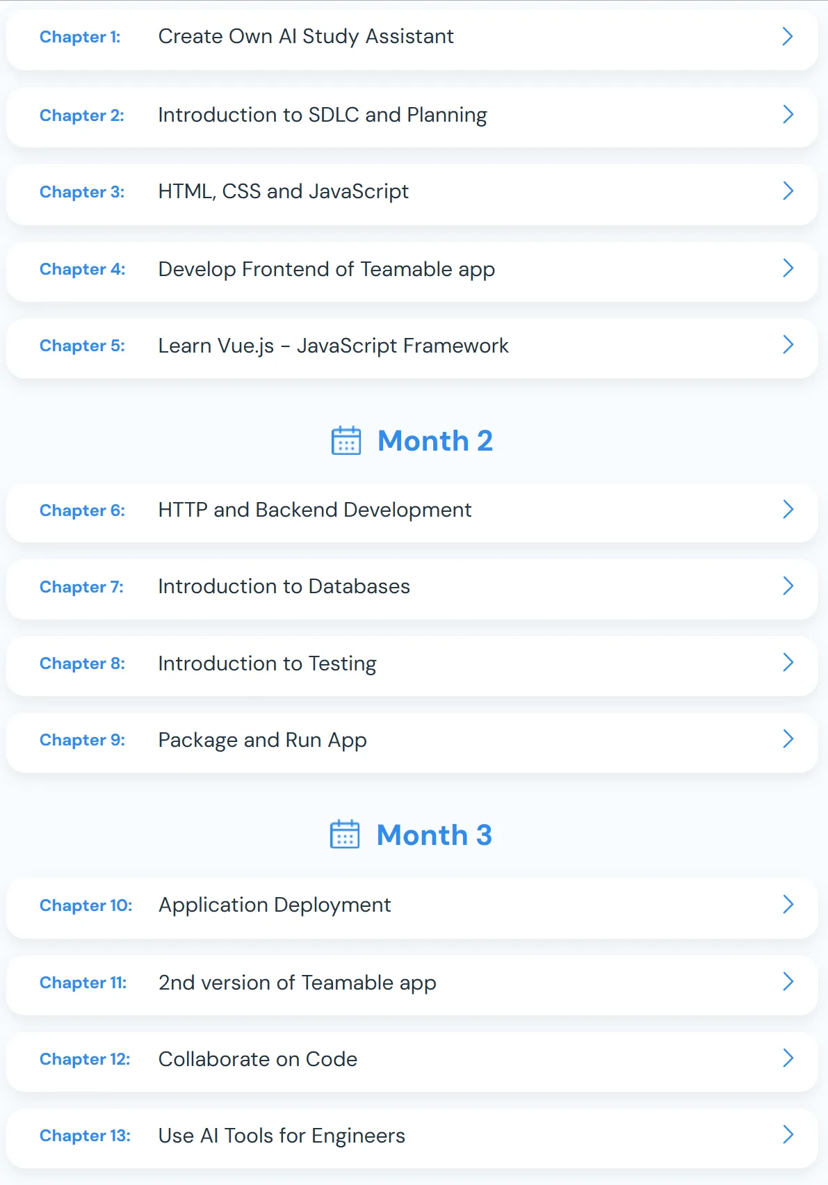This screenshot has height=1185, width=828.
Task: Click the 'Chapter 6:' label
Action: point(82,510)
